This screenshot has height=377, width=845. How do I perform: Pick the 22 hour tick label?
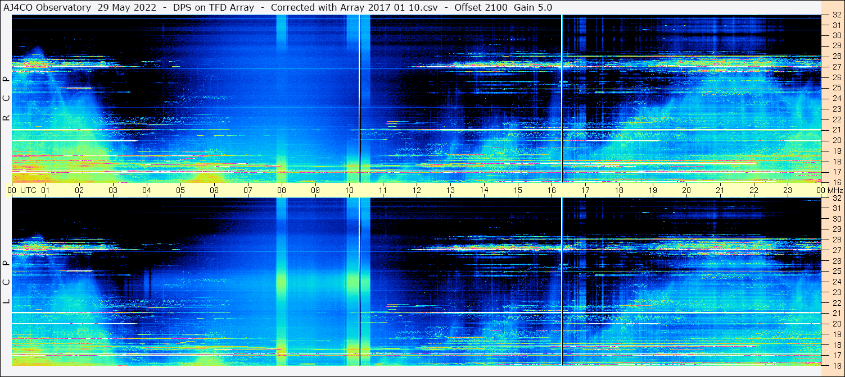point(754,190)
